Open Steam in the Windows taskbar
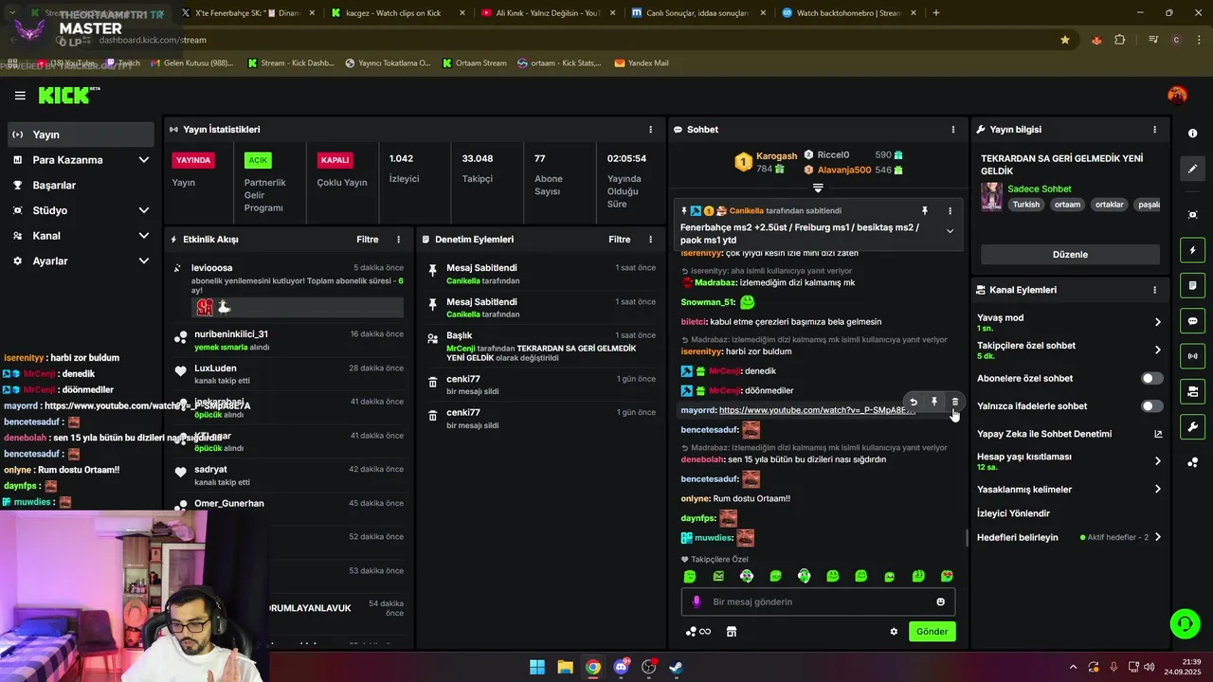Viewport: 1213px width, 682px height. pyautogui.click(x=676, y=667)
